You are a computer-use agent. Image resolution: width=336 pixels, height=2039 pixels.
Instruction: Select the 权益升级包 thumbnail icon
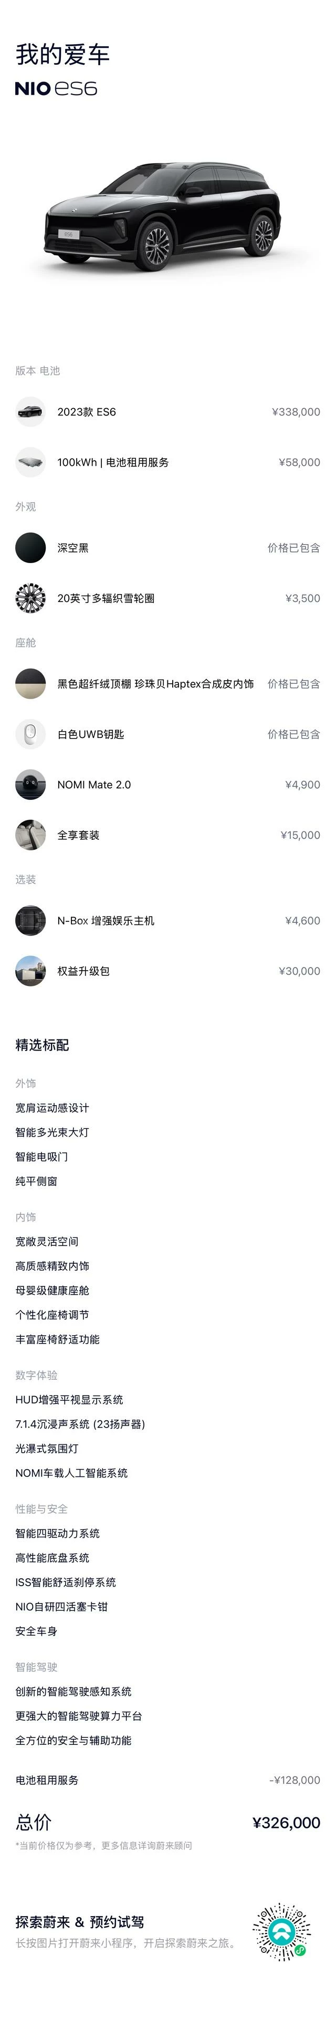30,971
